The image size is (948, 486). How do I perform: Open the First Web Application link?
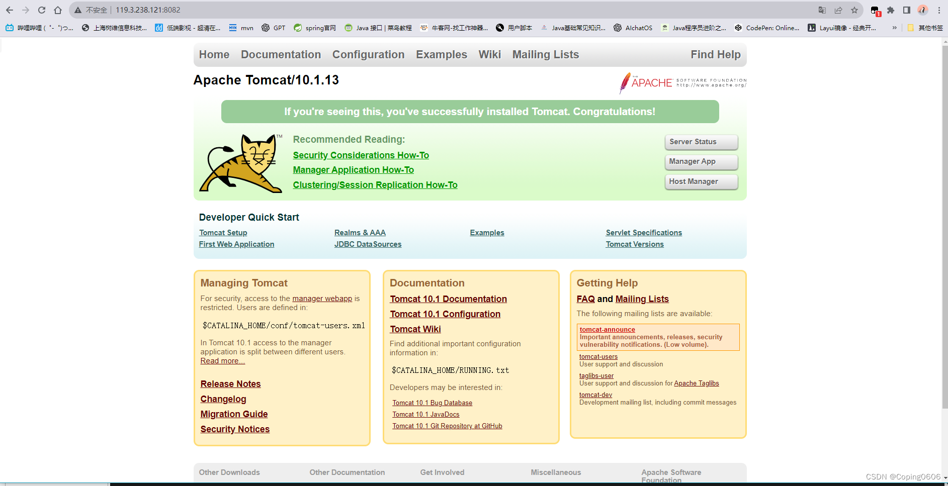click(x=236, y=244)
